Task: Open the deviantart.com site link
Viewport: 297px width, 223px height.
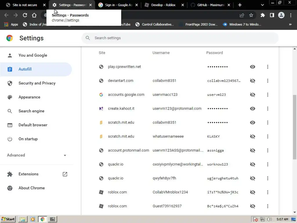Action: click(x=121, y=81)
